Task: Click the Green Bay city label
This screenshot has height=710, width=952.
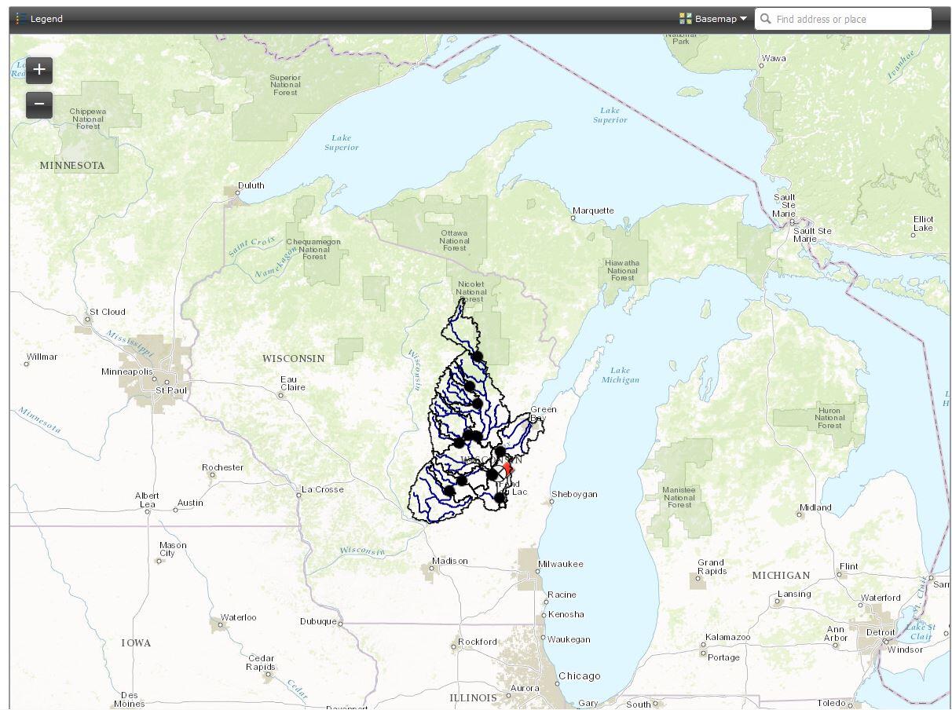Action: pos(544,414)
